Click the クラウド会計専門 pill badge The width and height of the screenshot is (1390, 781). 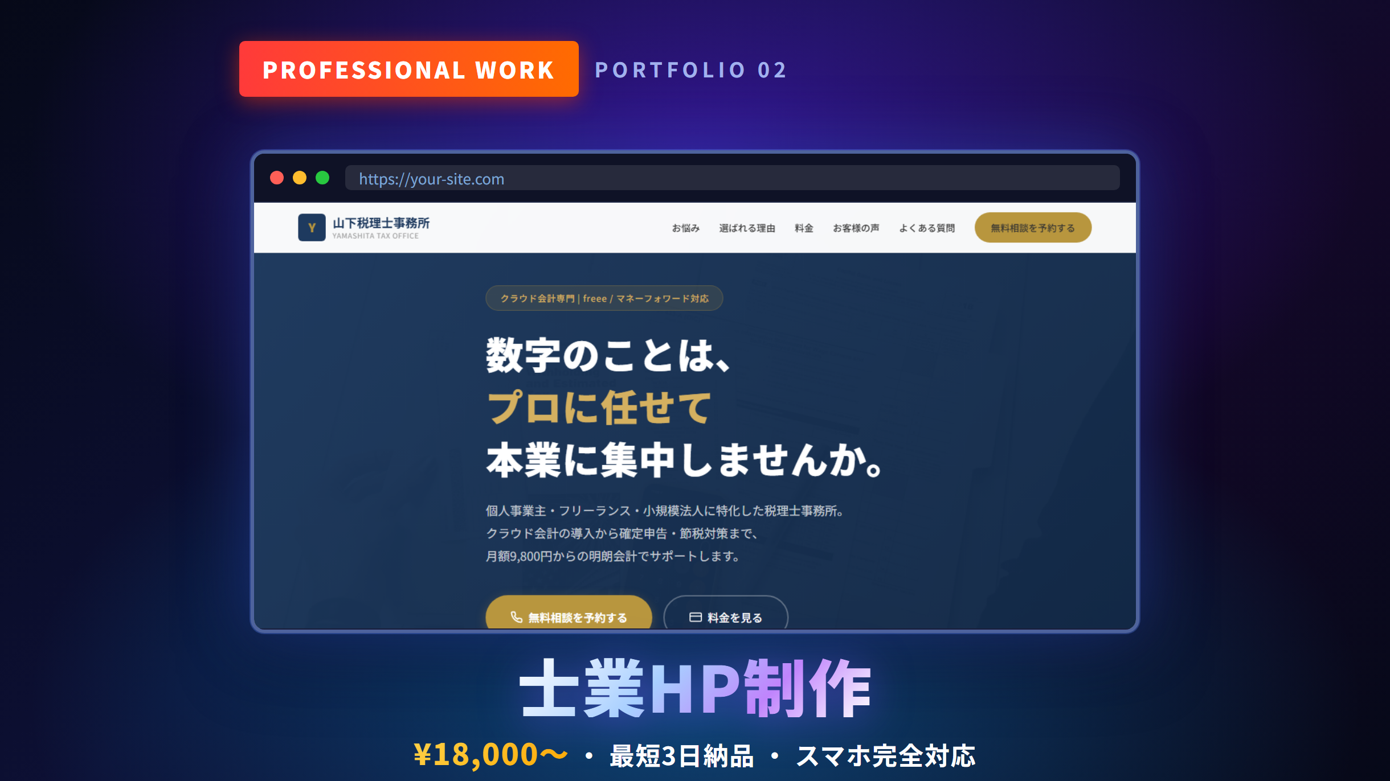(605, 298)
